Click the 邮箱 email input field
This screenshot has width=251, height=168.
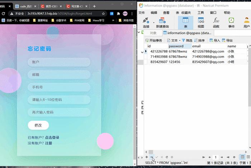pyautogui.click(x=59, y=75)
